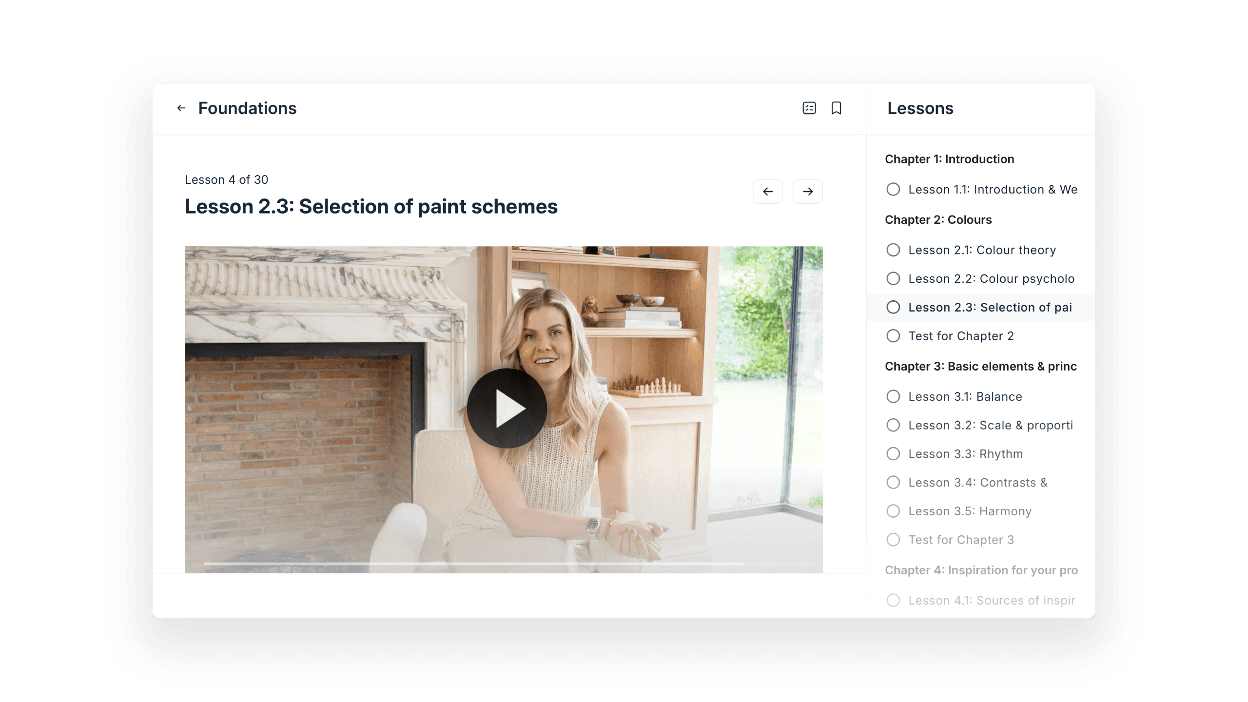The image size is (1248, 702).
Task: Open Test for Chapter 3
Action: click(x=961, y=540)
